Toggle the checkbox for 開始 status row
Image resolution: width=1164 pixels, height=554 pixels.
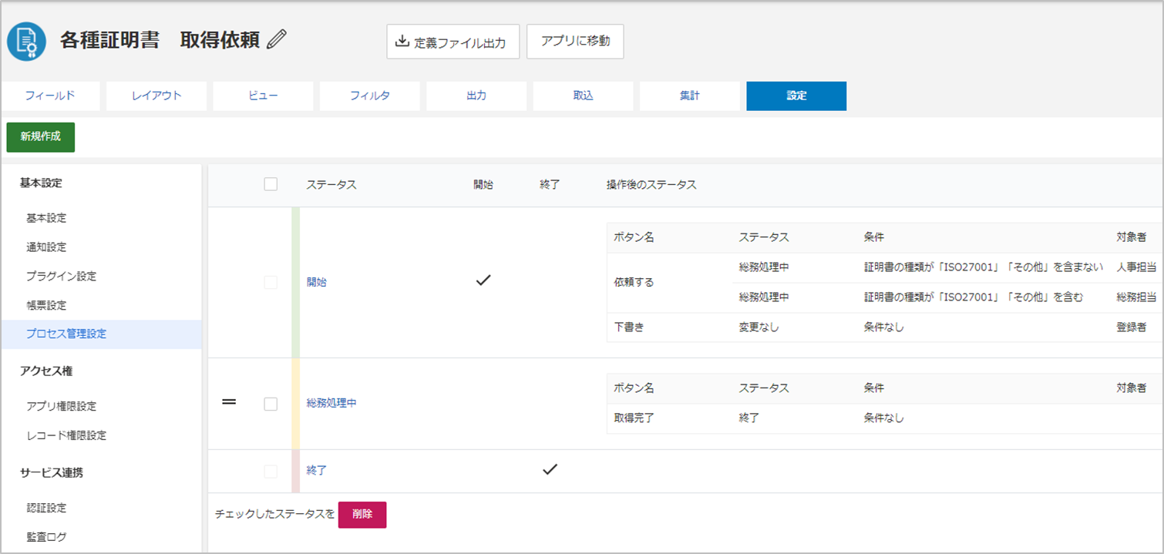pyautogui.click(x=271, y=283)
